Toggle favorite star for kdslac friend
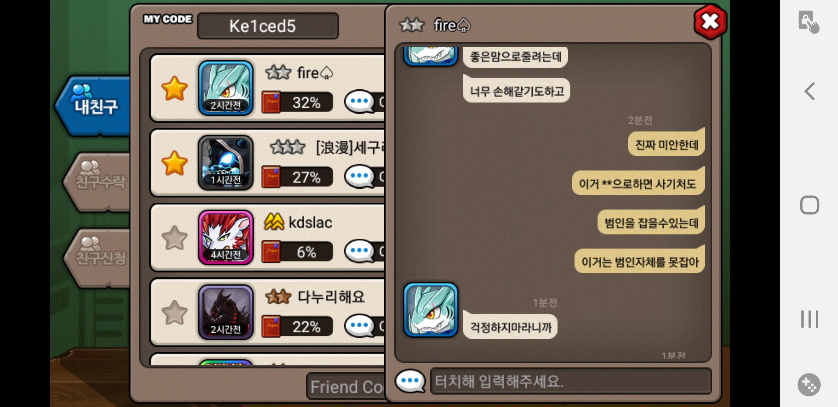 tap(174, 238)
